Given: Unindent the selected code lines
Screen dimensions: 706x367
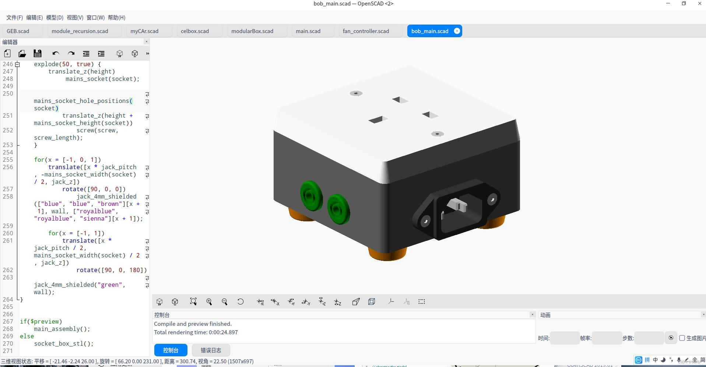Looking at the screenshot, I should (86, 53).
